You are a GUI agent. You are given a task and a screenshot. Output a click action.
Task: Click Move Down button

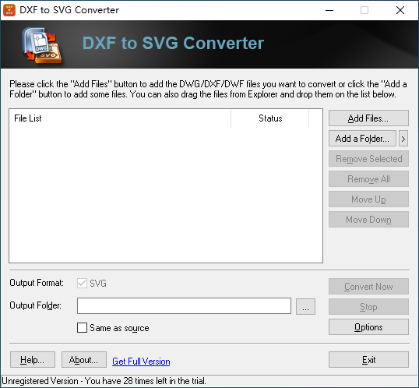[x=368, y=220]
